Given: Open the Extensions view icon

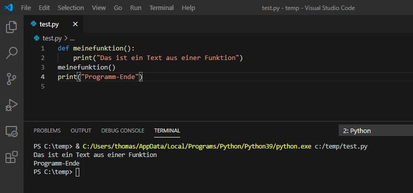Looking at the screenshot, I should point(11,157).
